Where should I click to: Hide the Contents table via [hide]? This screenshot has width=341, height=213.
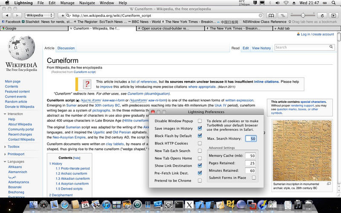[x=77, y=158]
